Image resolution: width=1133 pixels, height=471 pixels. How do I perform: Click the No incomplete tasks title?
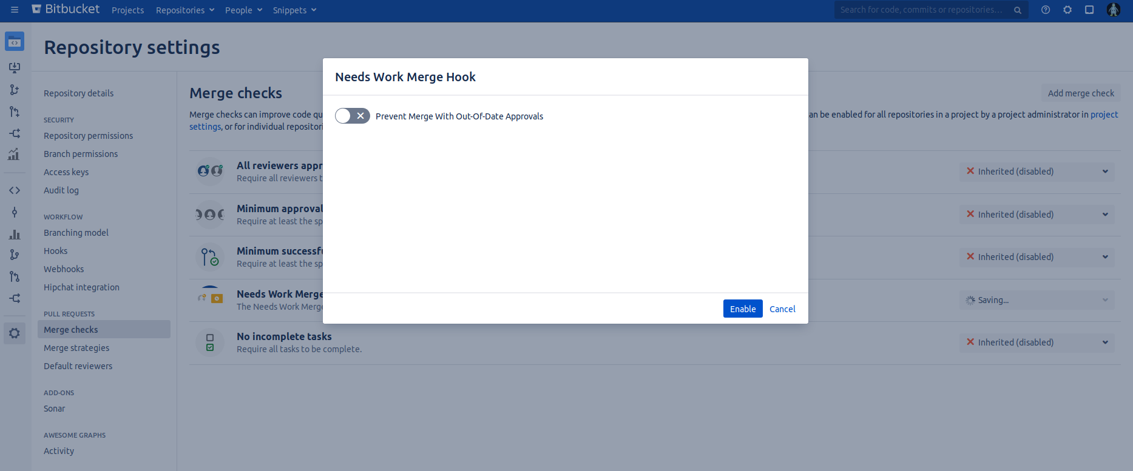click(x=284, y=336)
